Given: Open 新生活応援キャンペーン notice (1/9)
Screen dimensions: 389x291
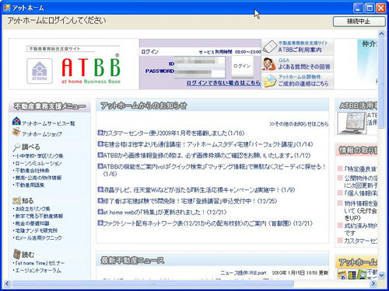Looking at the screenshot, I should pos(199,190).
